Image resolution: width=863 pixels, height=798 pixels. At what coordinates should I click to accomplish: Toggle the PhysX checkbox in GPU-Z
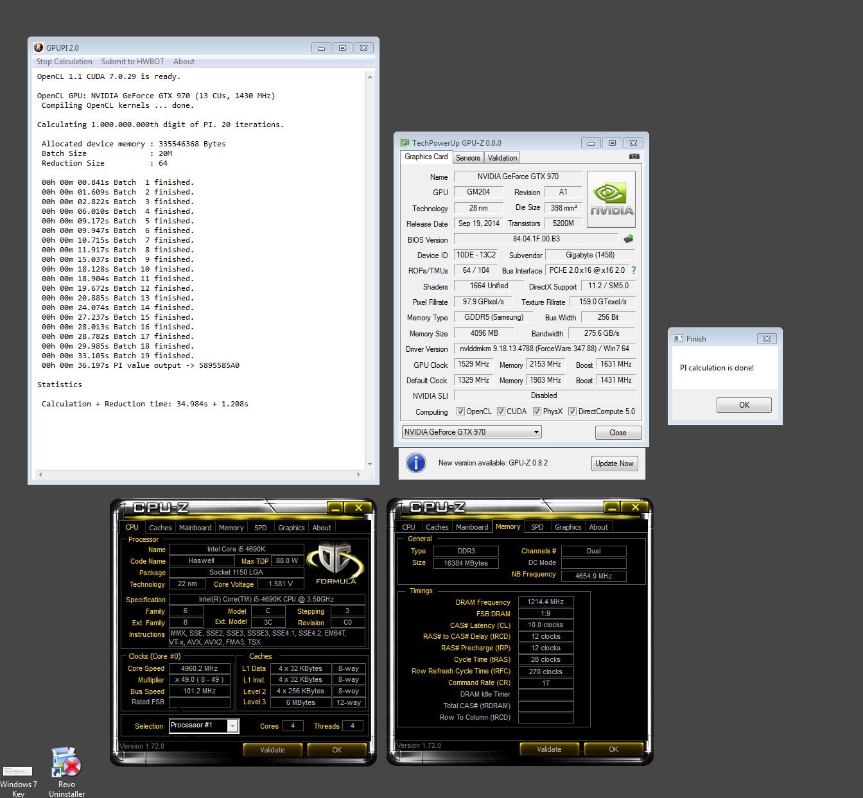[x=537, y=412]
